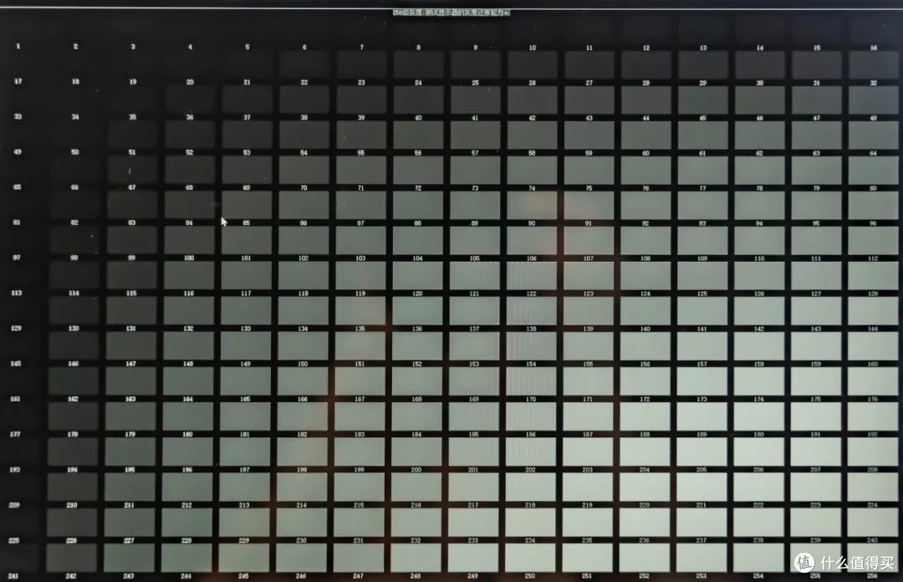Select the gray swatch beneath number 58
This screenshot has height=582, width=903.
[532, 171]
